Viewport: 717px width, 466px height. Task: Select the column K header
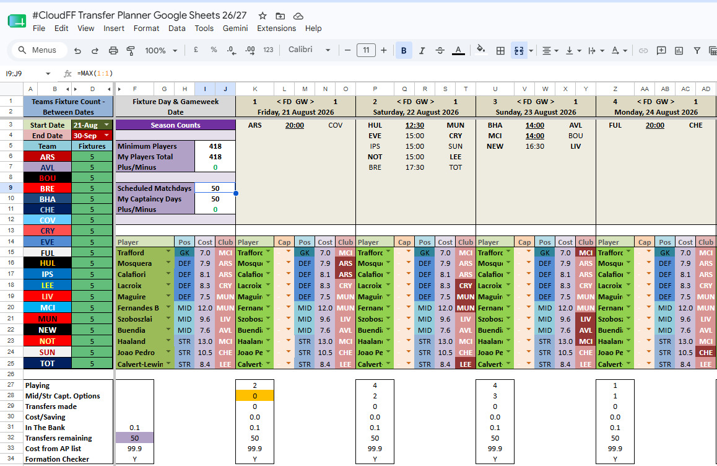point(254,89)
